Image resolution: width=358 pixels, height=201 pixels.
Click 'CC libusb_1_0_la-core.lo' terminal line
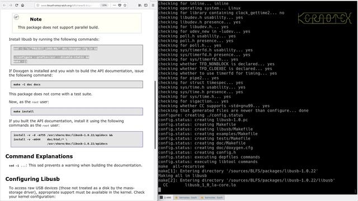[x=199, y=185]
